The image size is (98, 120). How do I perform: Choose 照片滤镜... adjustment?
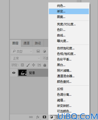tap(69, 71)
